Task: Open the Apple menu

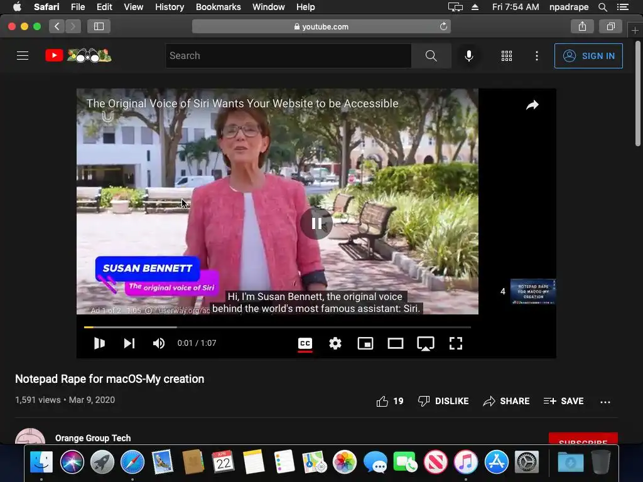Action: click(17, 7)
